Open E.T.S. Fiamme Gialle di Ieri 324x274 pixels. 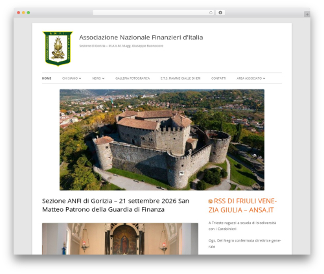coord(180,78)
